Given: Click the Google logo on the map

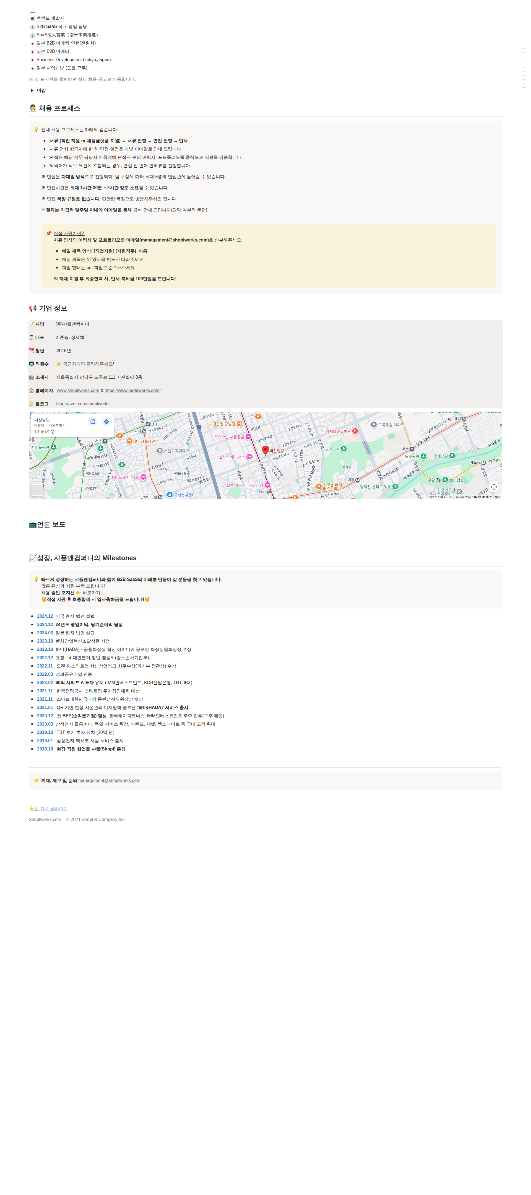Looking at the screenshot, I should [265, 492].
